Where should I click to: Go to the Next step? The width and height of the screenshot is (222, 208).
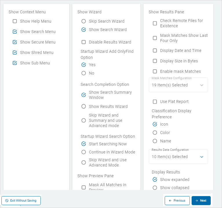coord(201,200)
